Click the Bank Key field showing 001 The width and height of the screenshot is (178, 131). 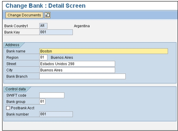click(56, 32)
